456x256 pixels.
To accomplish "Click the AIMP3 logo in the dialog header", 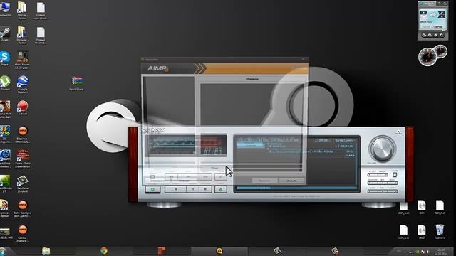I will (x=158, y=69).
